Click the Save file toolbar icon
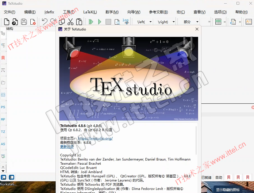 pyautogui.click(x=24, y=22)
